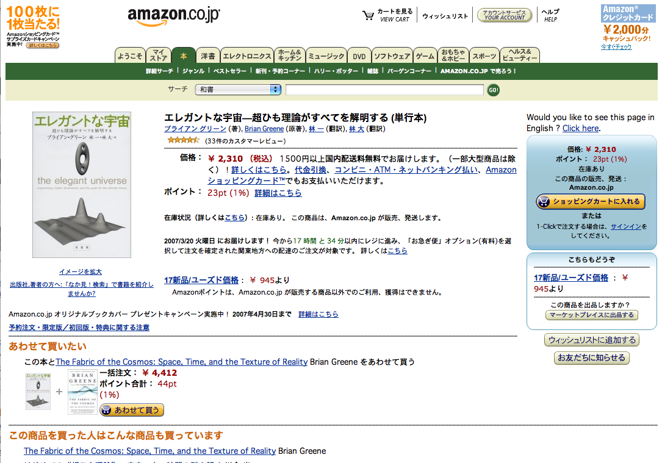Switch to the 洋書 tab
The image size is (662, 463).
click(x=207, y=56)
